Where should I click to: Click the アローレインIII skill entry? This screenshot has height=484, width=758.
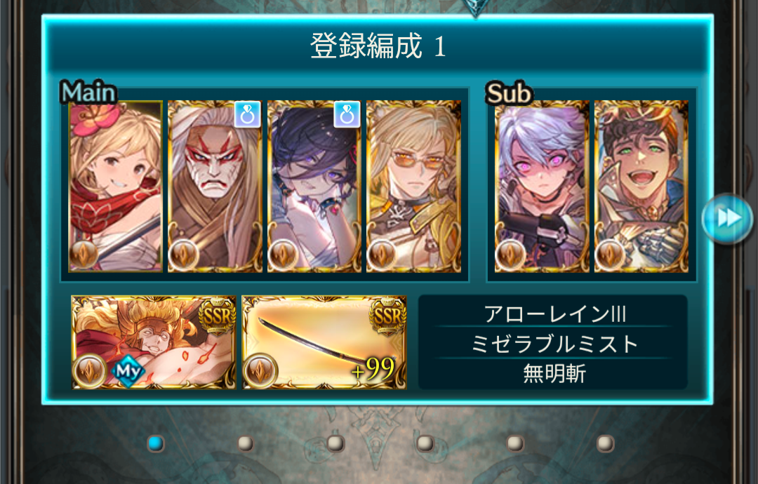point(554,314)
